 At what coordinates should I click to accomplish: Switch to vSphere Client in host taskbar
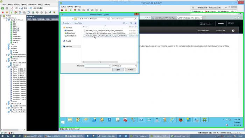coord(139,136)
